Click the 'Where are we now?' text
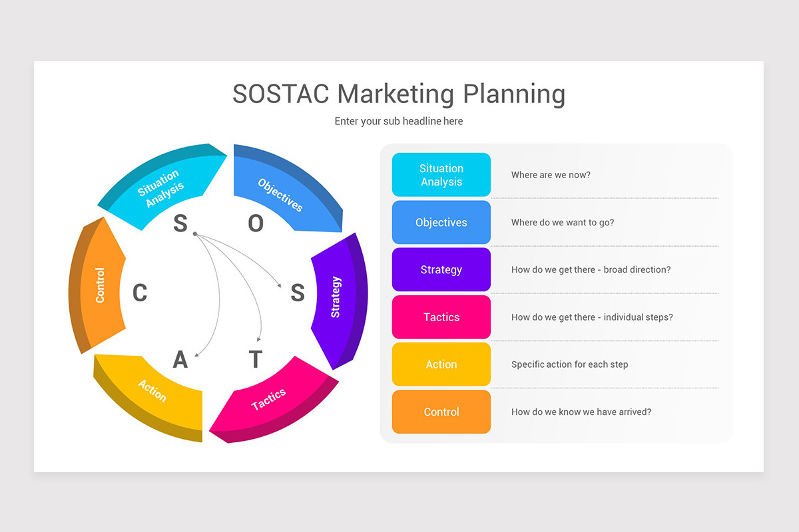 [551, 175]
